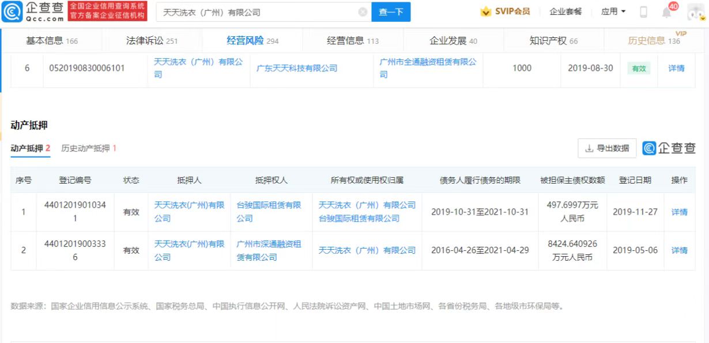The height and width of the screenshot is (343, 709).
Task: Expand the 应用 dropdown menu
Action: click(613, 12)
